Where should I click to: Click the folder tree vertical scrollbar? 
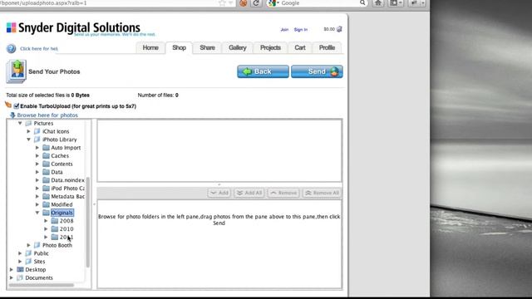tap(88, 222)
